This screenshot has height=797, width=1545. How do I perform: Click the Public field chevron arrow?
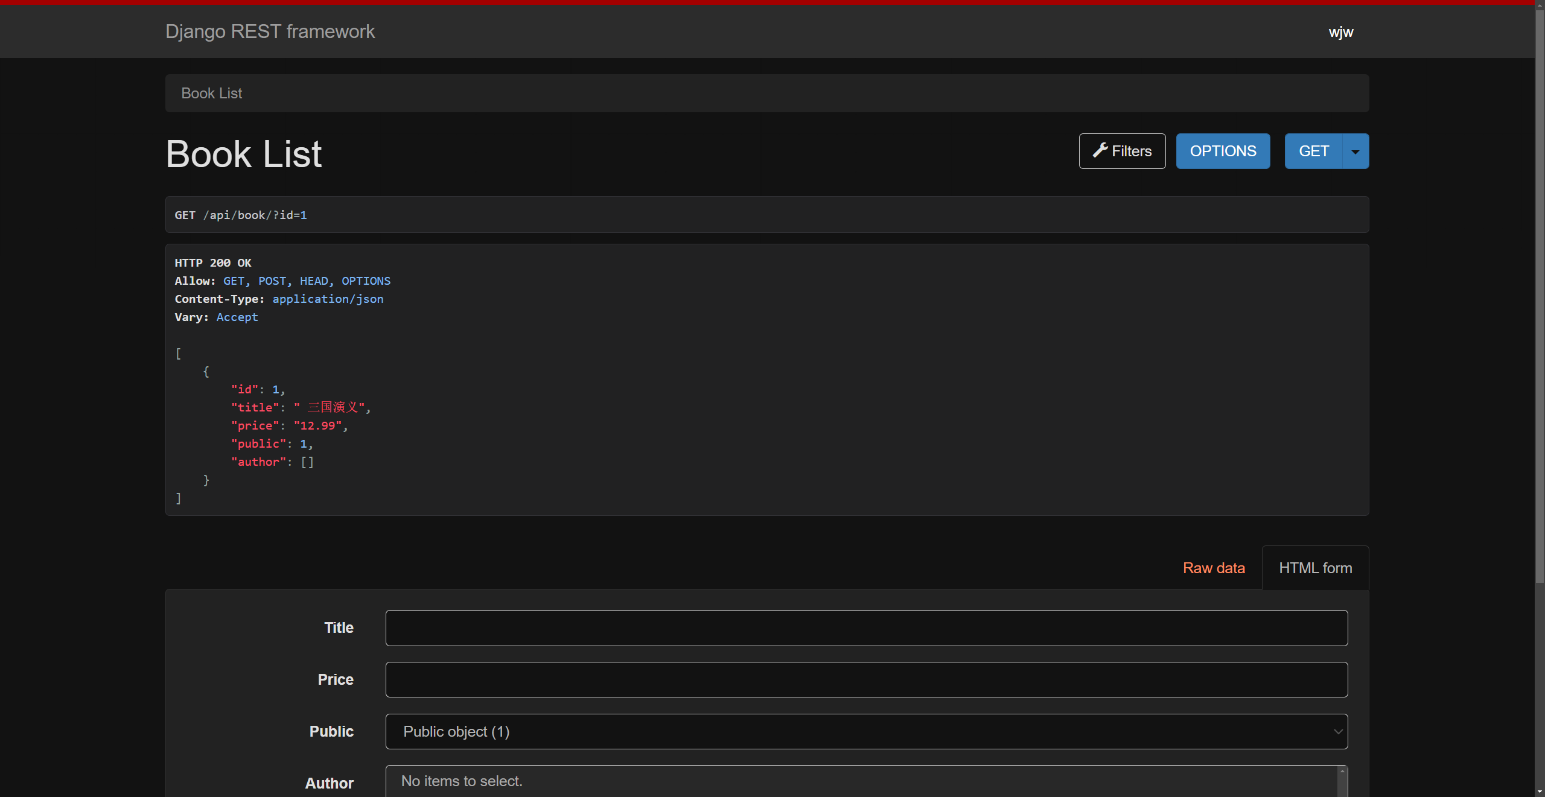click(1337, 731)
